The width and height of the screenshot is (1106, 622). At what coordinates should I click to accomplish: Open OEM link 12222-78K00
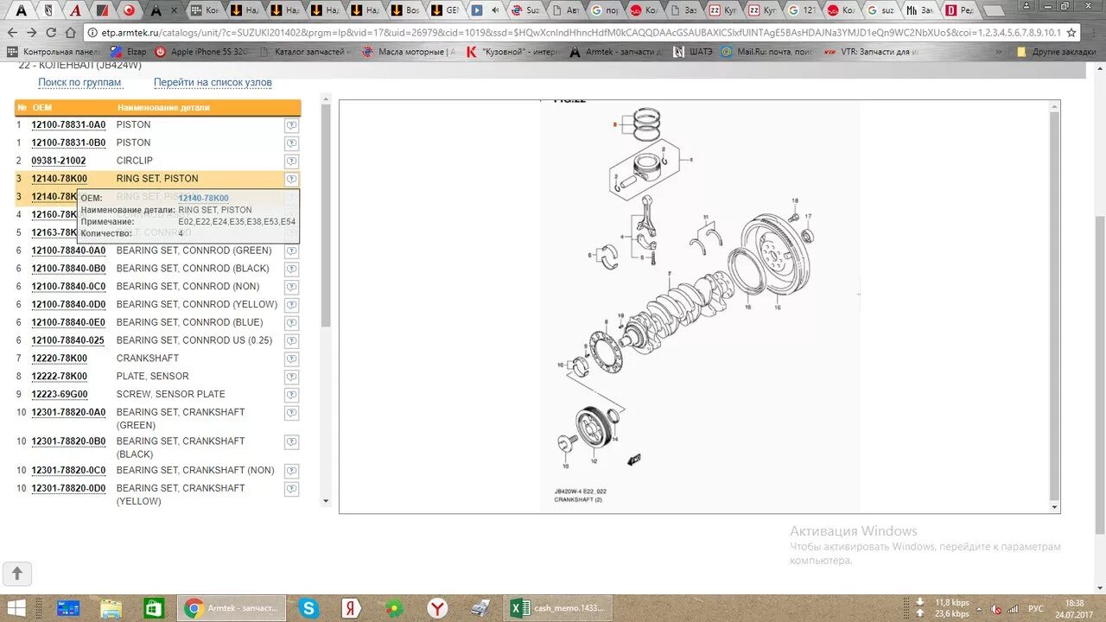(60, 377)
